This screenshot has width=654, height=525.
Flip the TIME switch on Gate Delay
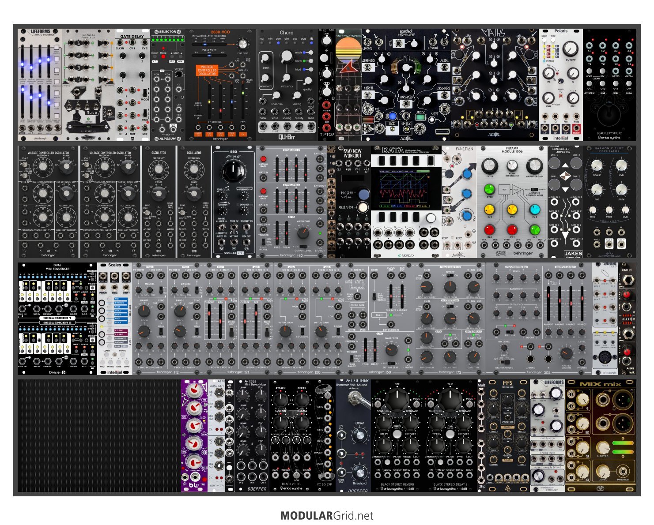pos(145,113)
